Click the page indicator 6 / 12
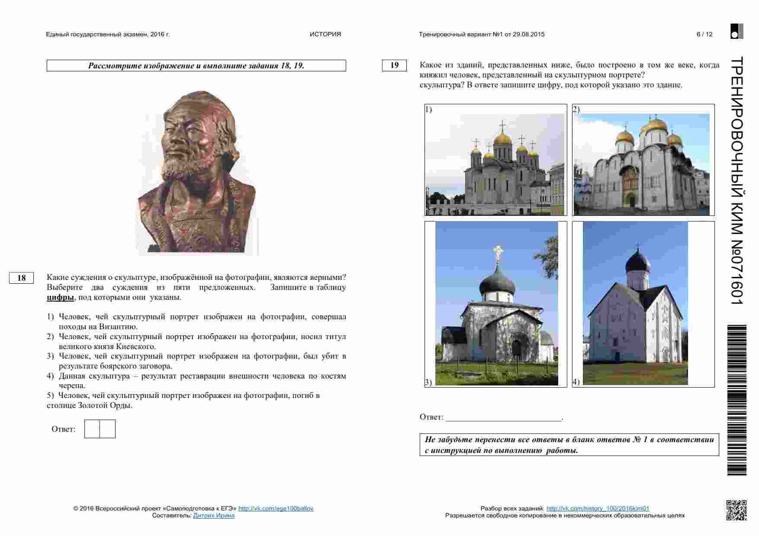Image resolution: width=759 pixels, height=536 pixels. click(x=704, y=34)
